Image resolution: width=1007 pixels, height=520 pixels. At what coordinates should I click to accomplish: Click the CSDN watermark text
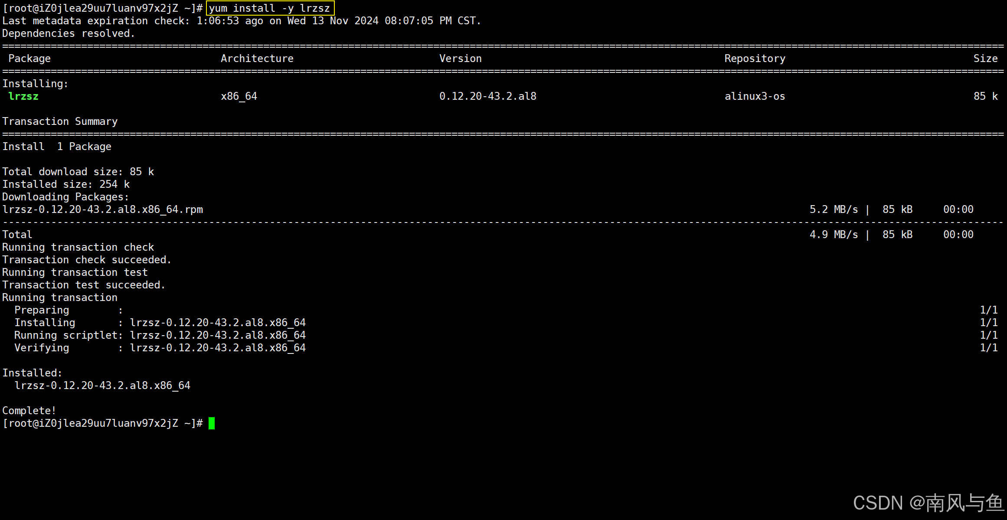point(927,503)
